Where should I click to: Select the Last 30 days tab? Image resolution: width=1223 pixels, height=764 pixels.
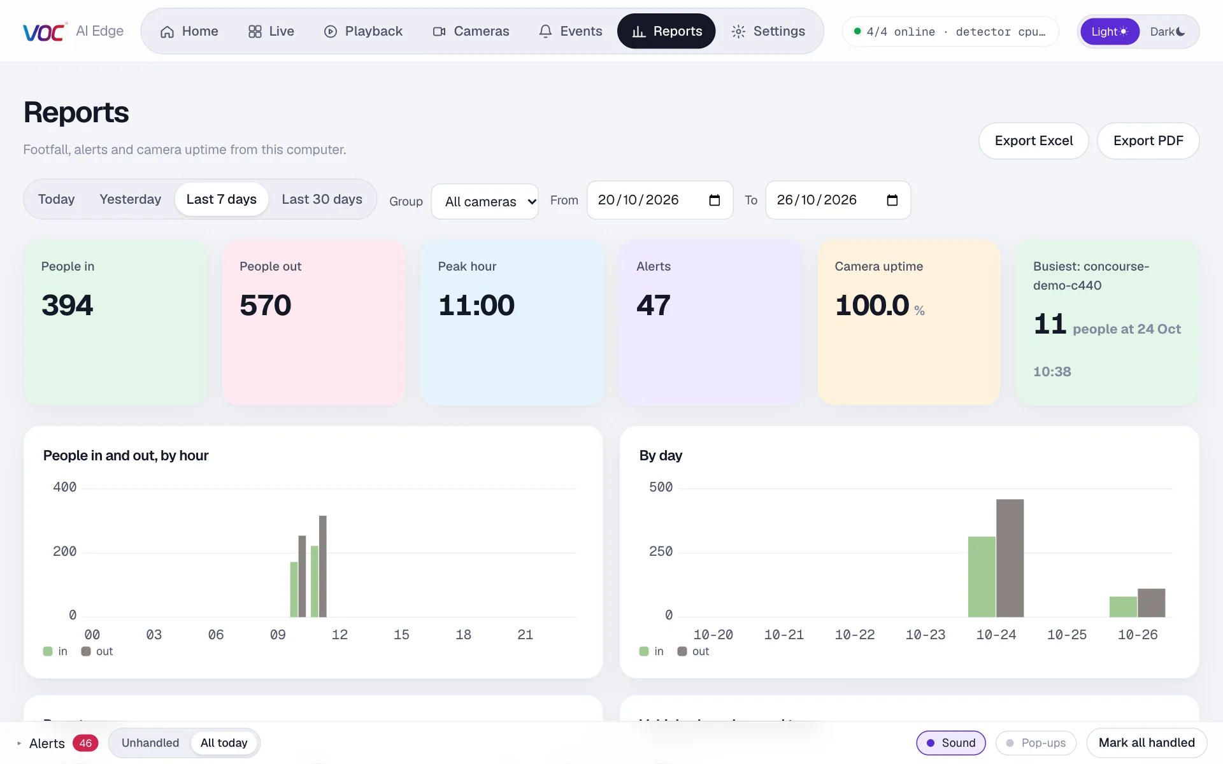pos(322,199)
